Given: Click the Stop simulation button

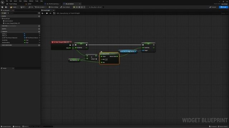Looking at the screenshot, I should click(79, 7).
